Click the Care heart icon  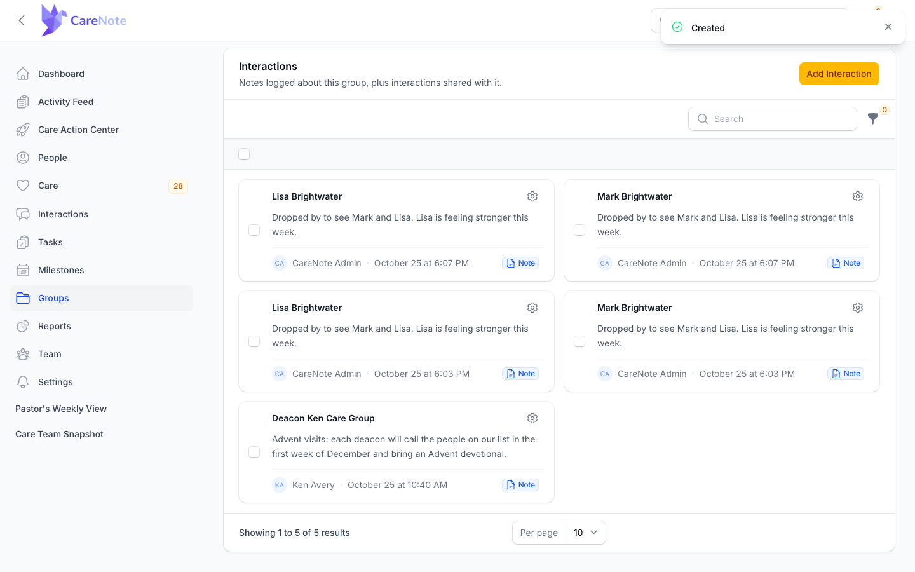point(23,186)
